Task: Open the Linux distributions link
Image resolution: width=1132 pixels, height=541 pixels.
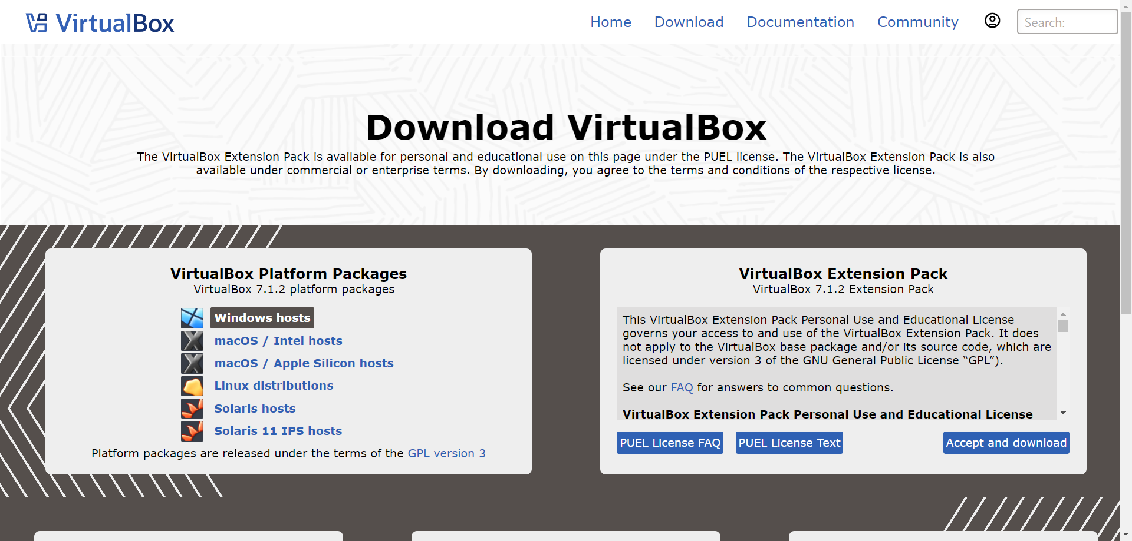Action: [x=274, y=386]
